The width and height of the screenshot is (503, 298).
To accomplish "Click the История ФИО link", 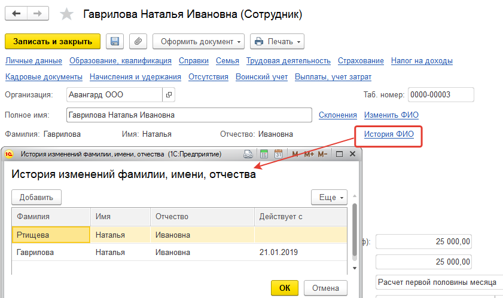I will 389,134.
